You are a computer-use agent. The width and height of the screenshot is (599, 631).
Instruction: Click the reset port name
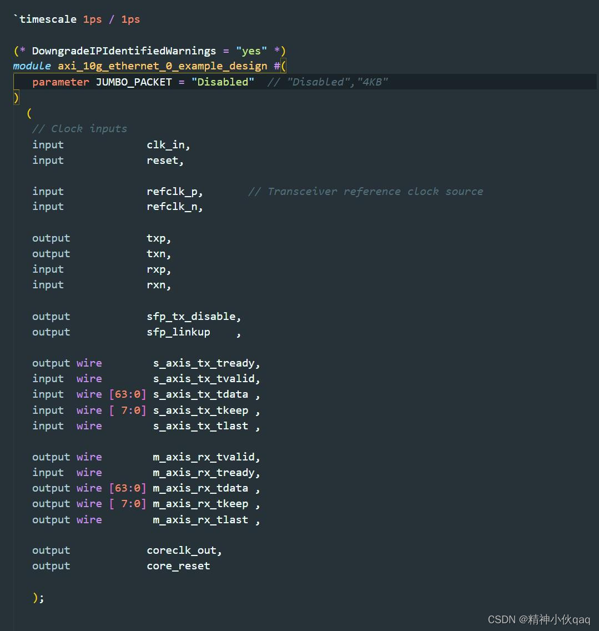[163, 161]
